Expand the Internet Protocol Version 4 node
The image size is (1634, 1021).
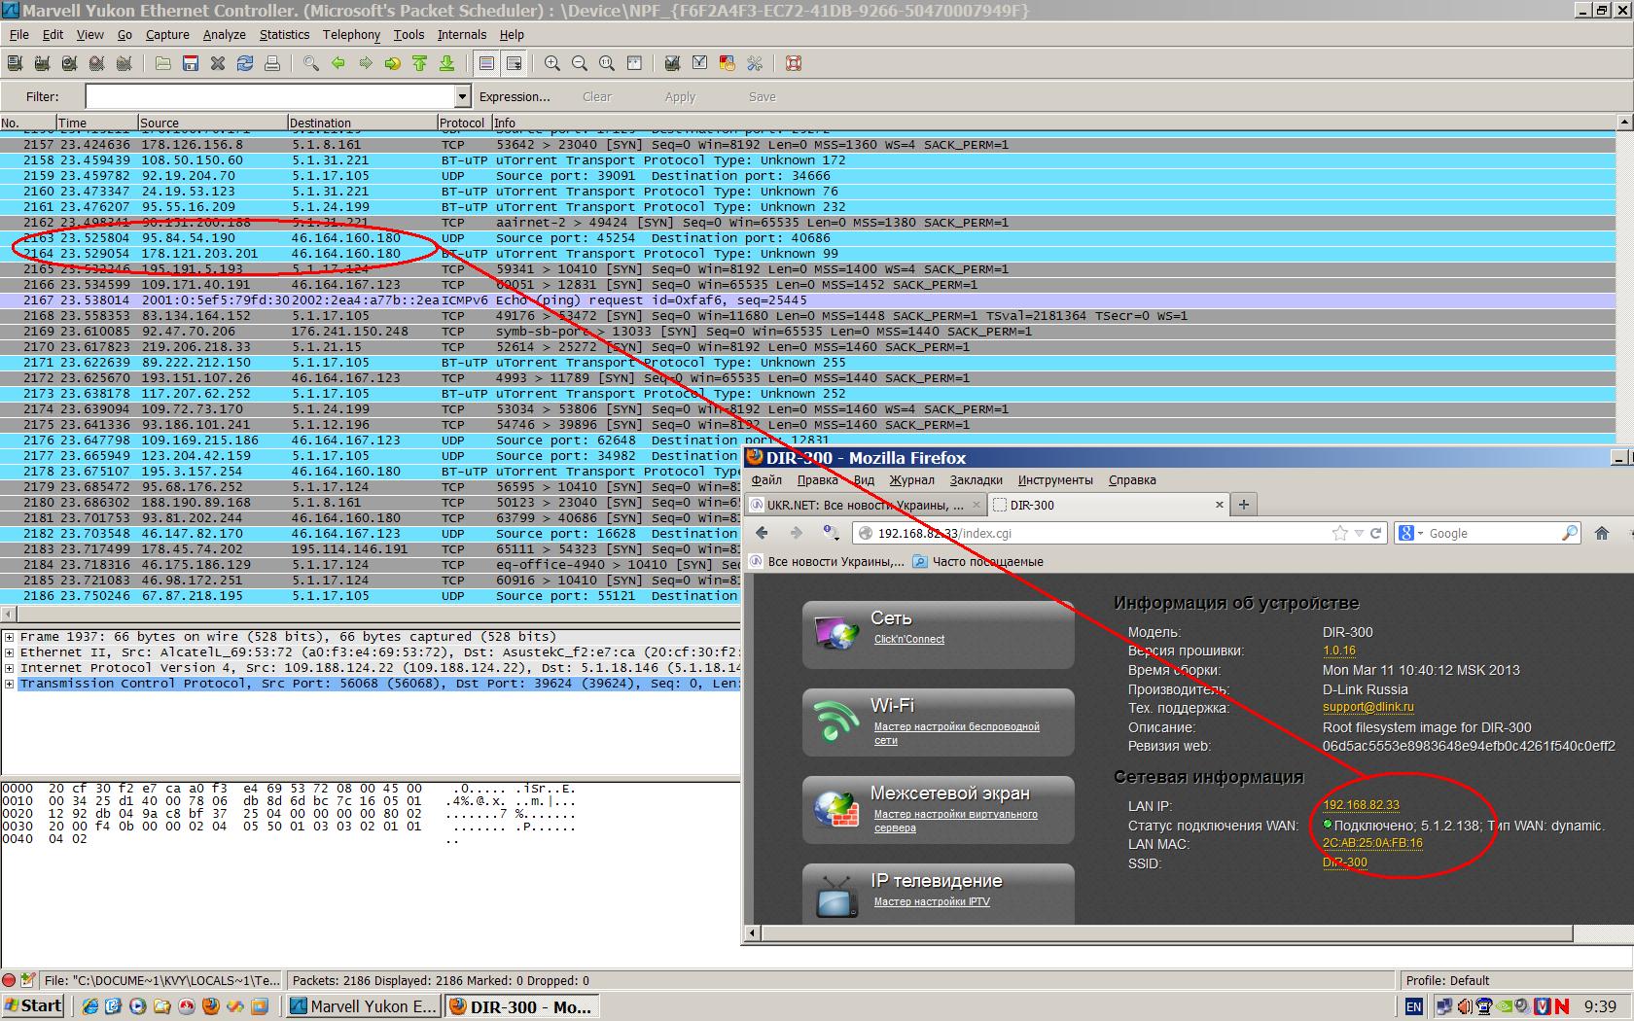pyautogui.click(x=9, y=668)
